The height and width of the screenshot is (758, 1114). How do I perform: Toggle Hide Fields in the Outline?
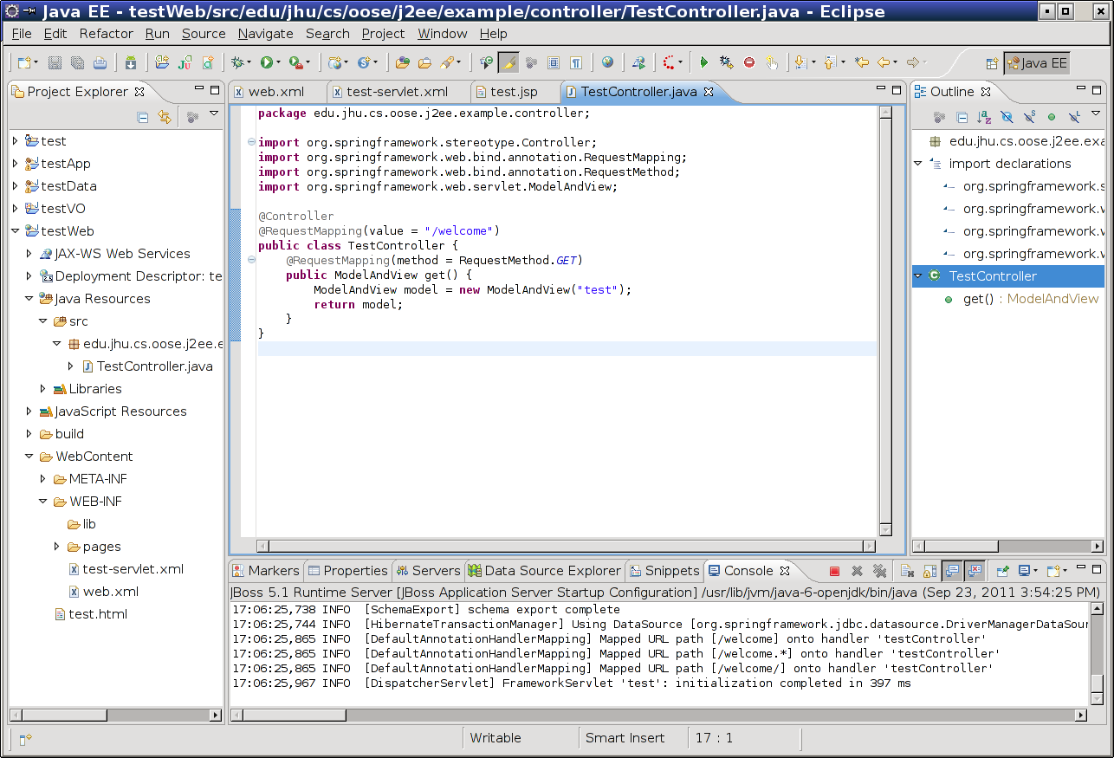[x=1007, y=117]
